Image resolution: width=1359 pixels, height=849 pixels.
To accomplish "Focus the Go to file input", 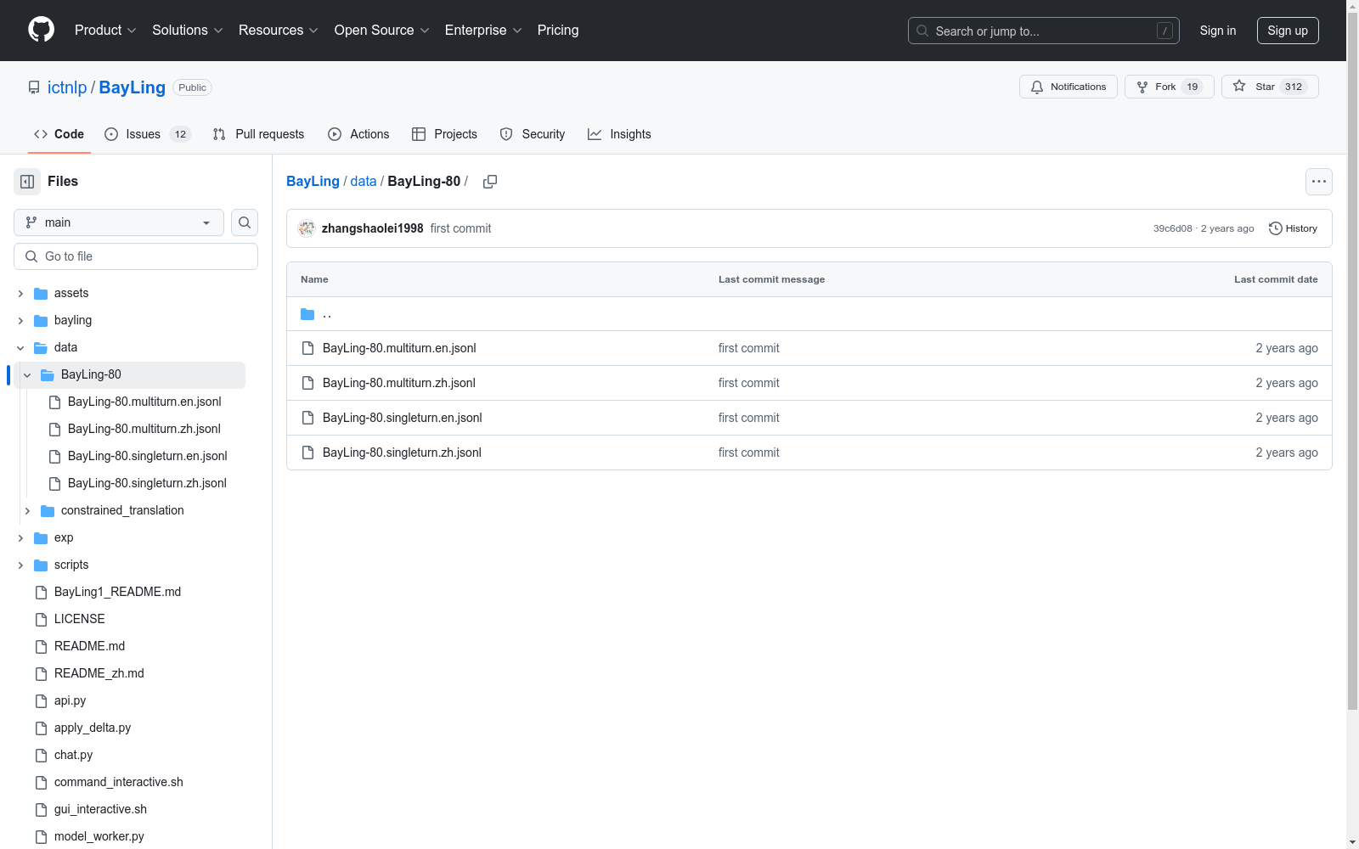I will pos(136,256).
